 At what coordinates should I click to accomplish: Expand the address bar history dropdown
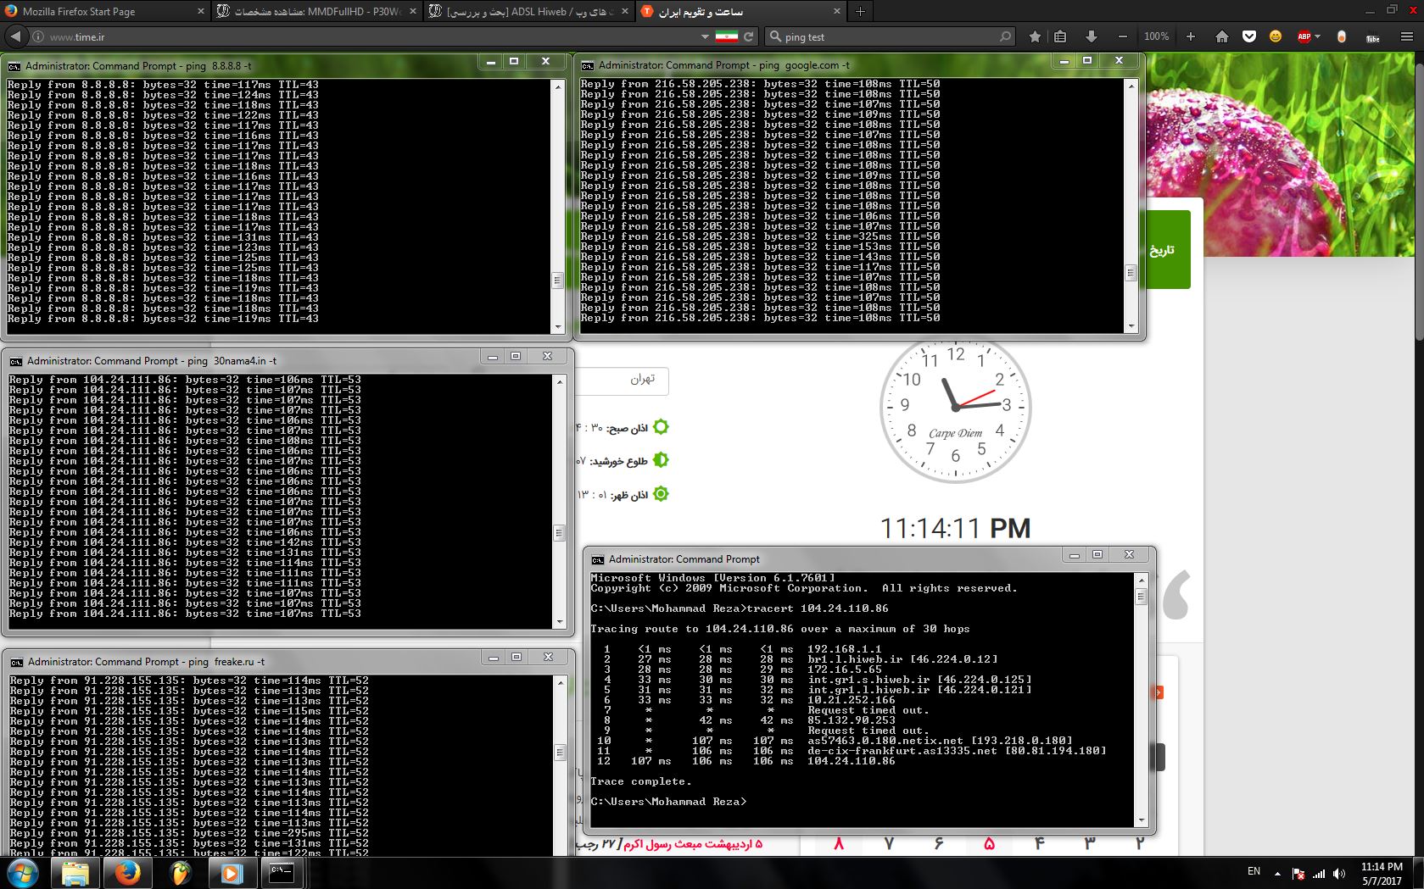click(705, 36)
